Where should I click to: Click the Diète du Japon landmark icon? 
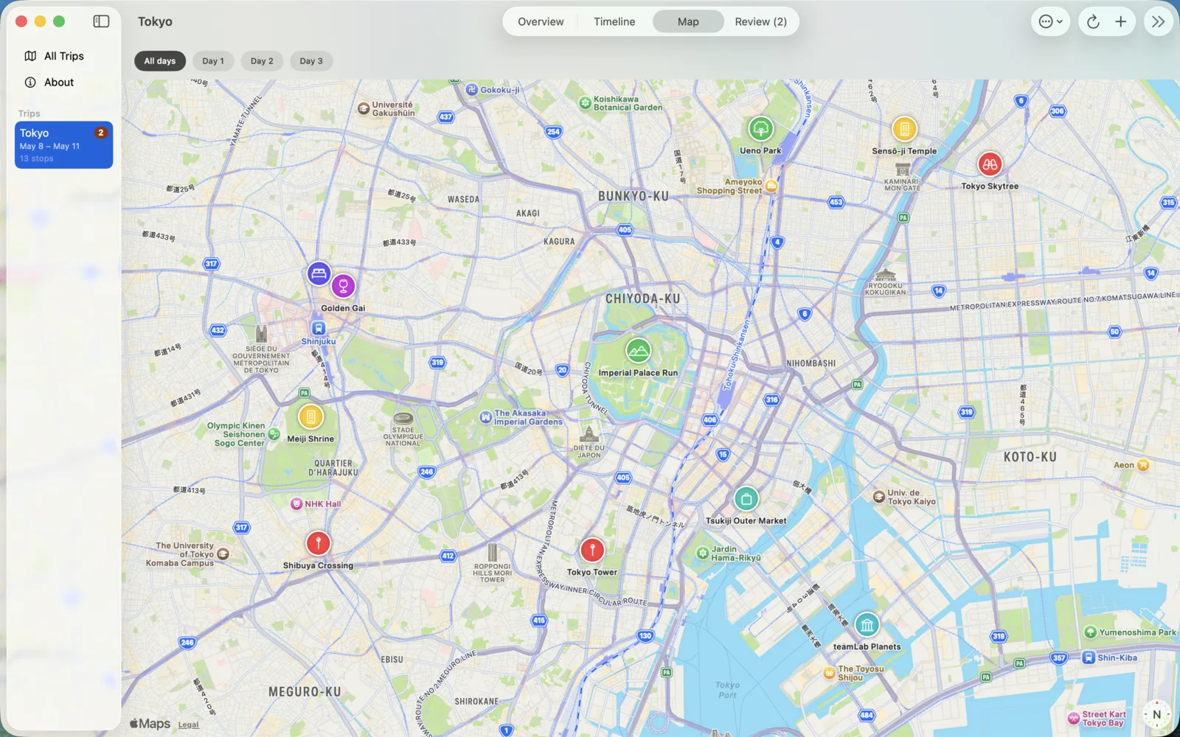click(589, 434)
